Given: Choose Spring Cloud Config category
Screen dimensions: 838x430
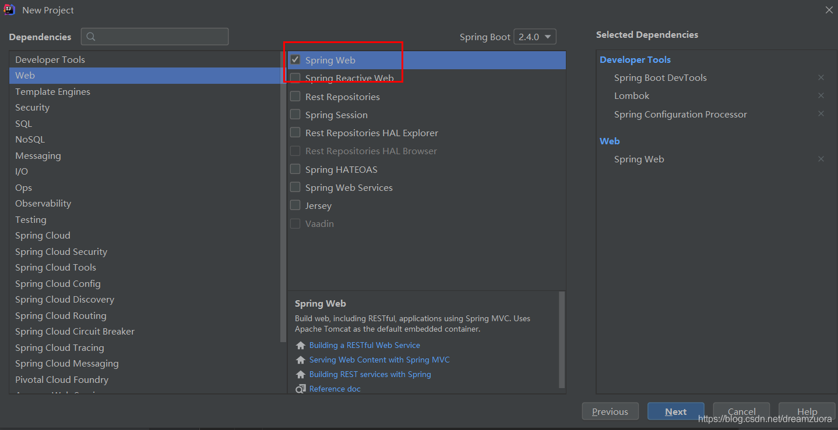Looking at the screenshot, I should click(145, 283).
